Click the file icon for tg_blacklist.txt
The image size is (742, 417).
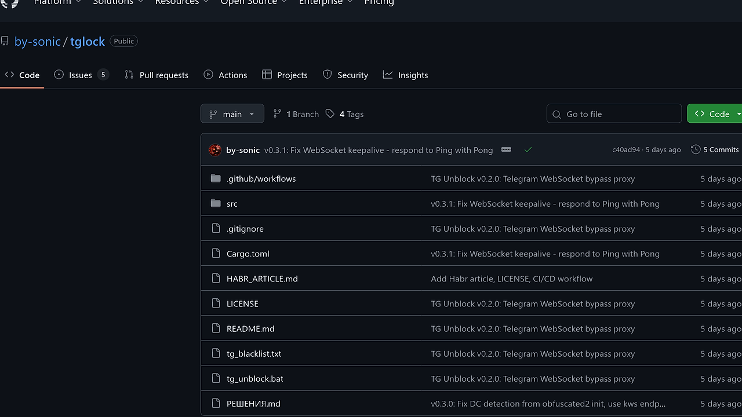216,353
